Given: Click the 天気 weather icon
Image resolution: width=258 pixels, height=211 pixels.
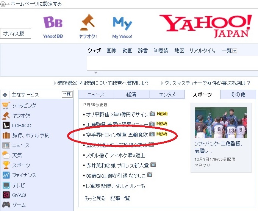Looking at the screenshot, I should click(x=6, y=155).
